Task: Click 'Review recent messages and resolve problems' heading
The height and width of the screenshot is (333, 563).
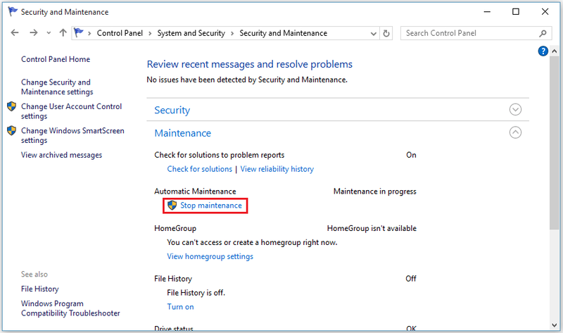Action: 250,64
